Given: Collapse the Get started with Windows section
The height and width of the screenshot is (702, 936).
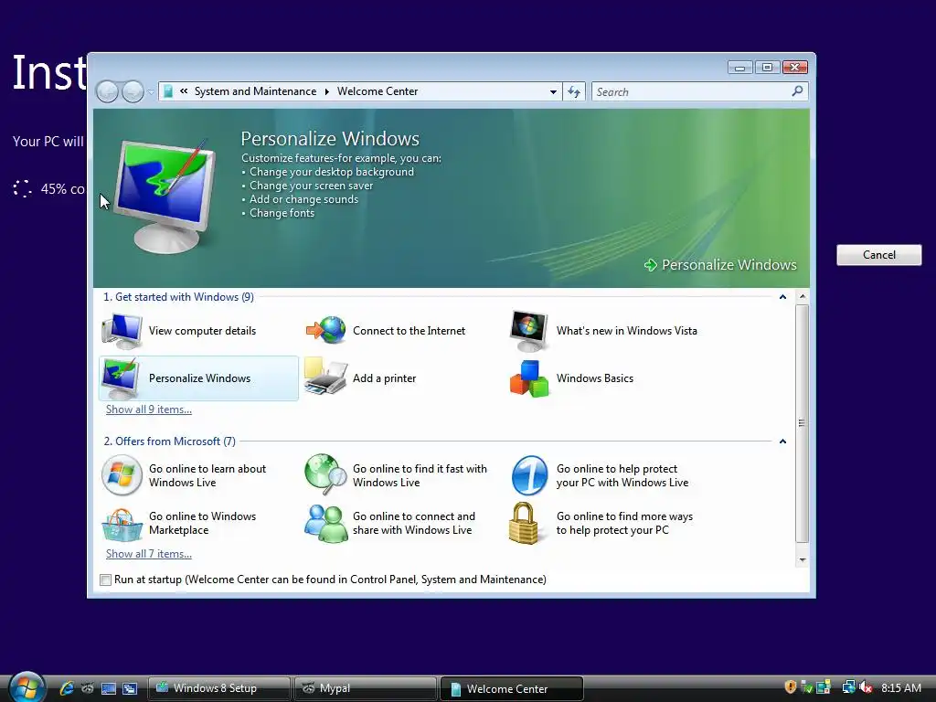Looking at the screenshot, I should 782,297.
